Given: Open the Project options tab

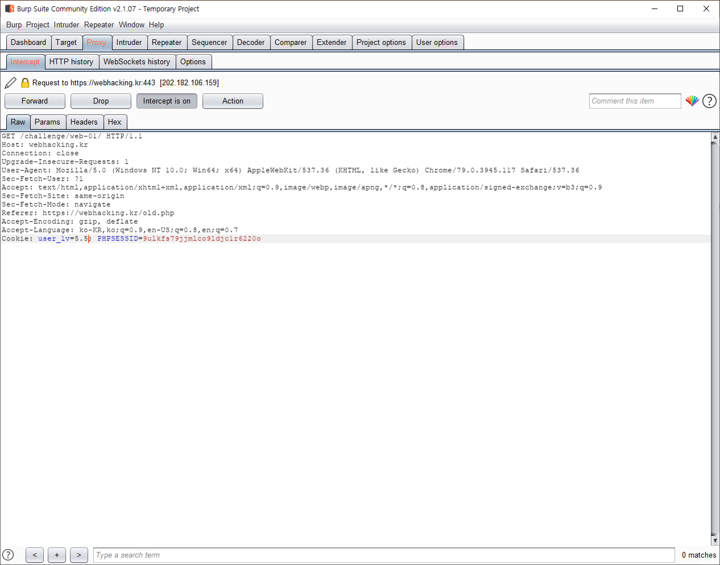Looking at the screenshot, I should [x=381, y=43].
